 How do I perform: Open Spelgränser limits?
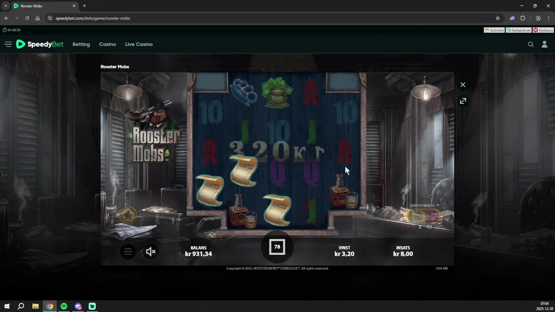coord(519,30)
